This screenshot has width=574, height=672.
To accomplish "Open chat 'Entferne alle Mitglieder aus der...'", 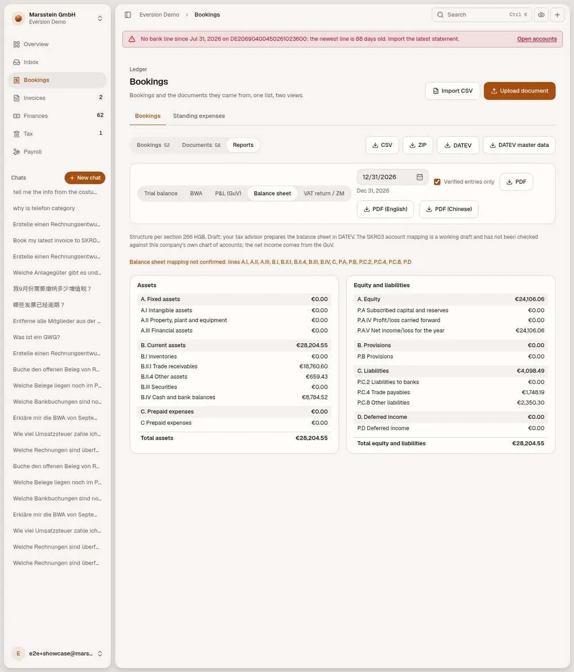I will click(57, 321).
